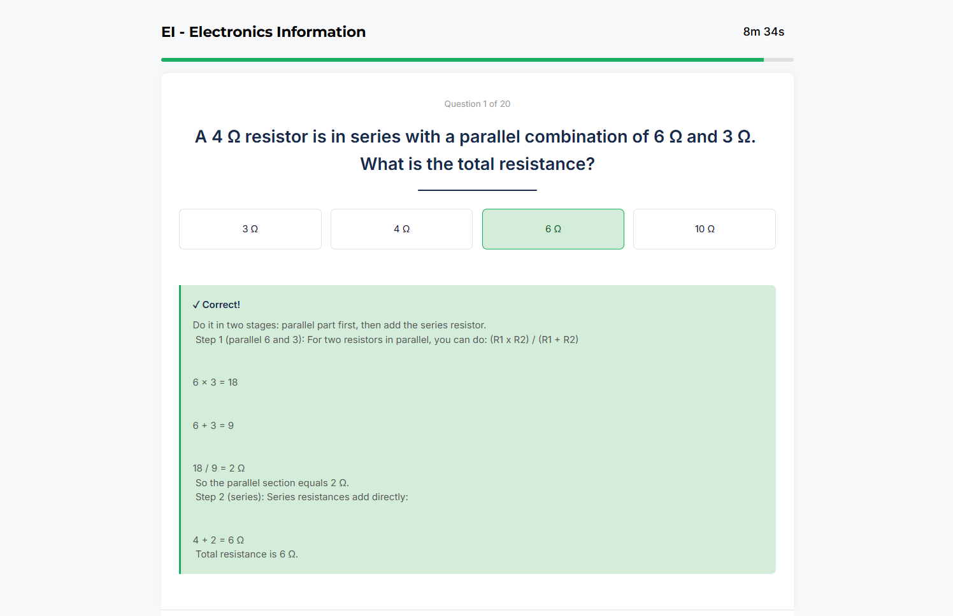This screenshot has width=953, height=616.
Task: Click the 4 + 2 = 6 Ω result text
Action: pyautogui.click(x=219, y=540)
